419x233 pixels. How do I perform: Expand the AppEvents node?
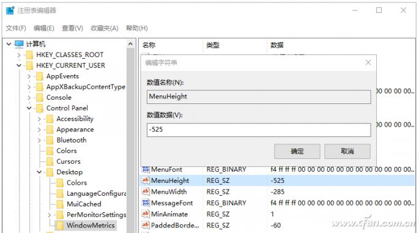coord(29,76)
